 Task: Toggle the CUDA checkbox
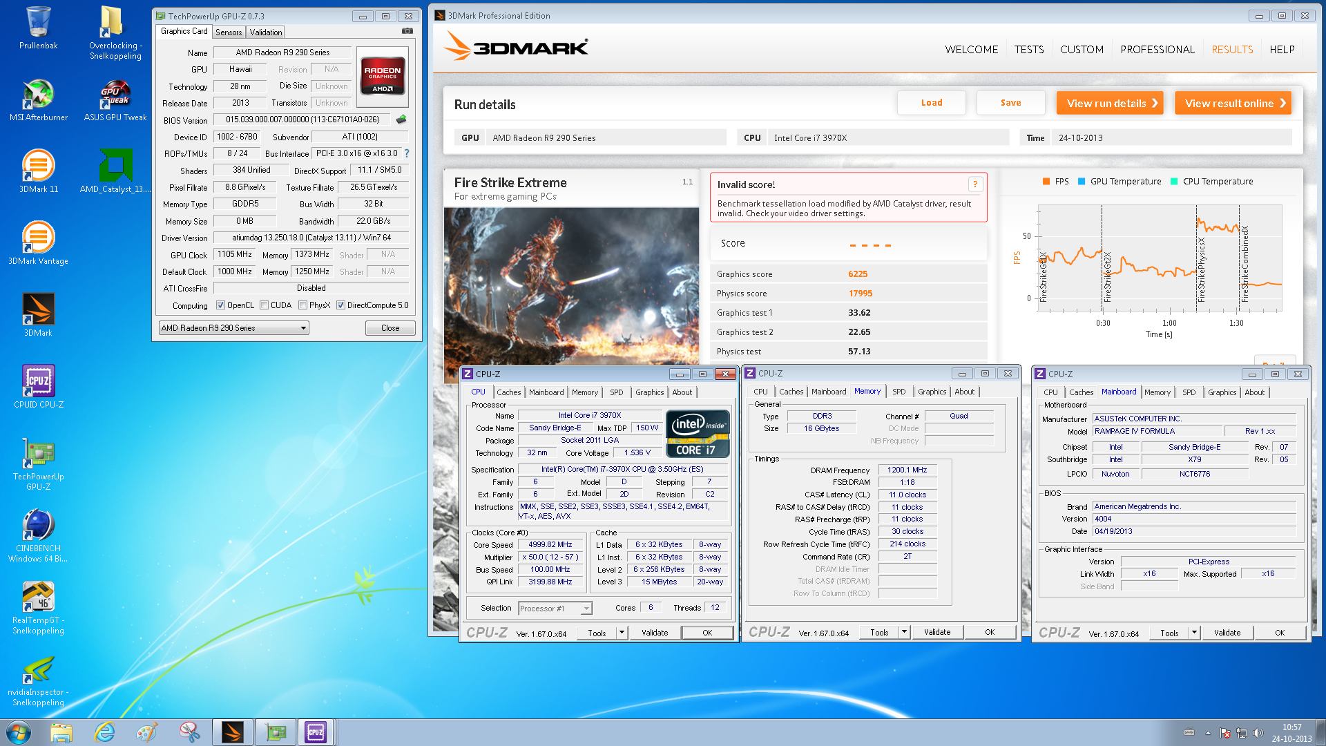pos(264,305)
